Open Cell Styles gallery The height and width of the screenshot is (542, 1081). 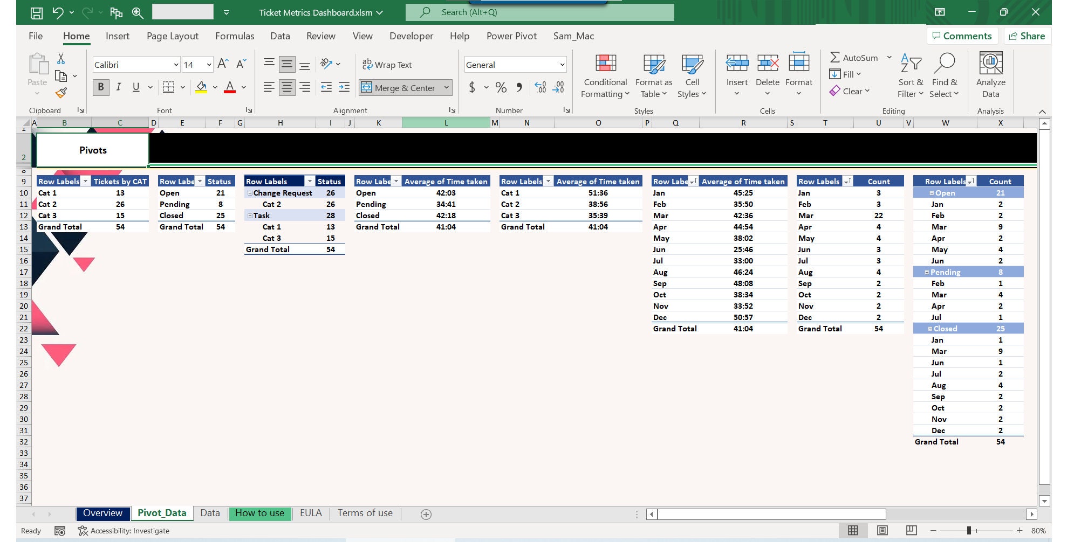click(692, 75)
